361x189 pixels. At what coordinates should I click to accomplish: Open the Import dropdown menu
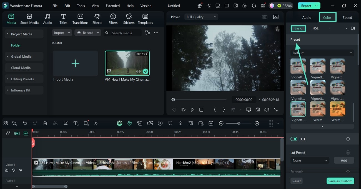point(62,33)
